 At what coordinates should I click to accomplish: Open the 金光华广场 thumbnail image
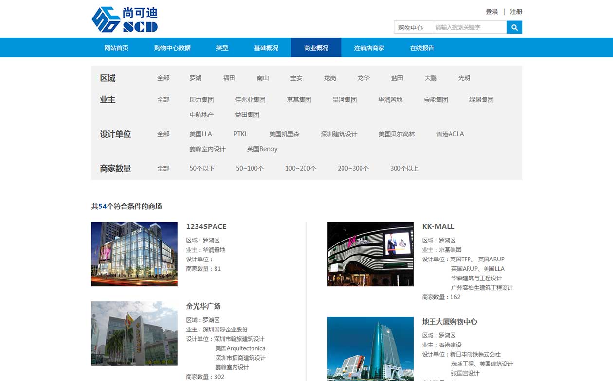click(134, 333)
